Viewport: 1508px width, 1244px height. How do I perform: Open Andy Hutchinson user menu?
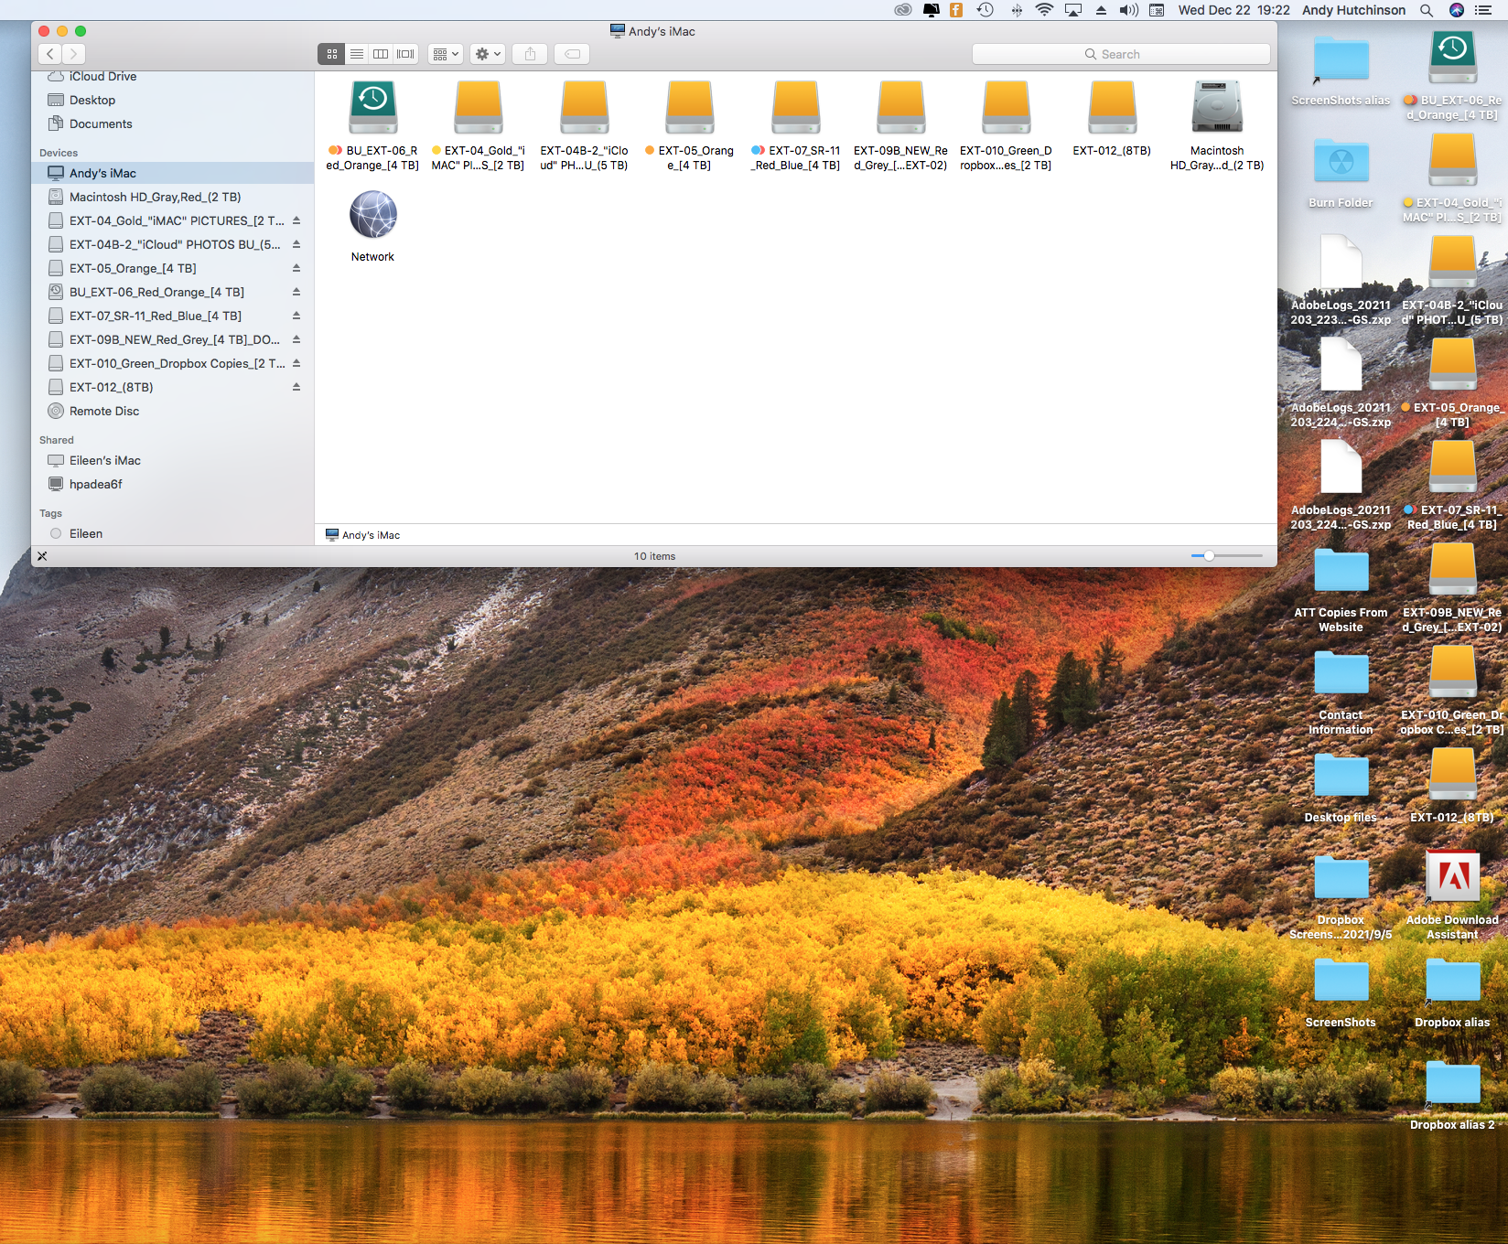tap(1354, 10)
